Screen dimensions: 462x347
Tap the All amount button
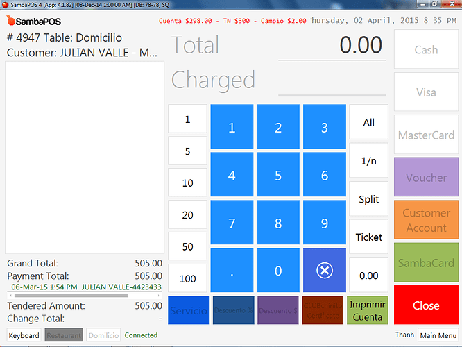368,123
